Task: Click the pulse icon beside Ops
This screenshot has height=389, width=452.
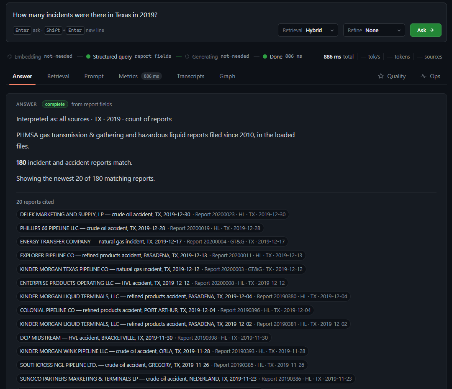Action: tap(424, 76)
